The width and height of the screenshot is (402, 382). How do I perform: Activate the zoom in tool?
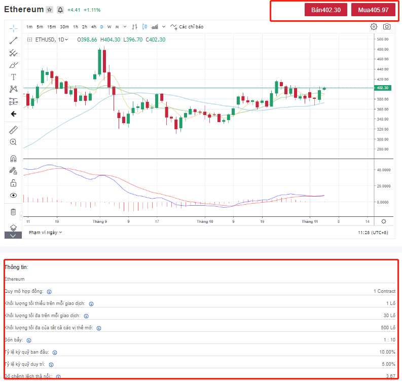coord(14,142)
